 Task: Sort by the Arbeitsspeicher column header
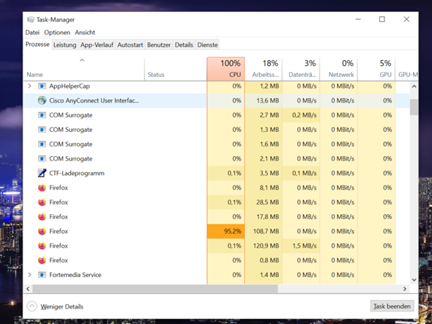click(x=264, y=69)
